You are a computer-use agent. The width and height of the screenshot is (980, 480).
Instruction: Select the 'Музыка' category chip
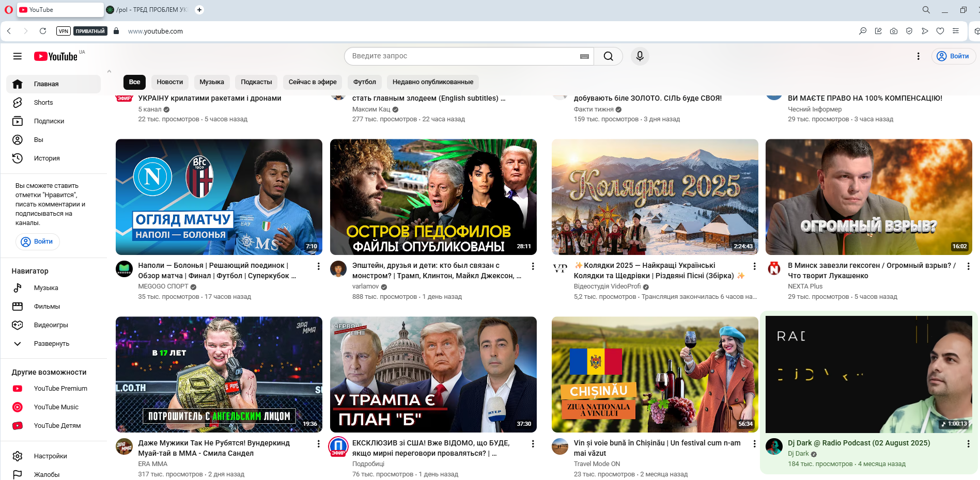(211, 82)
